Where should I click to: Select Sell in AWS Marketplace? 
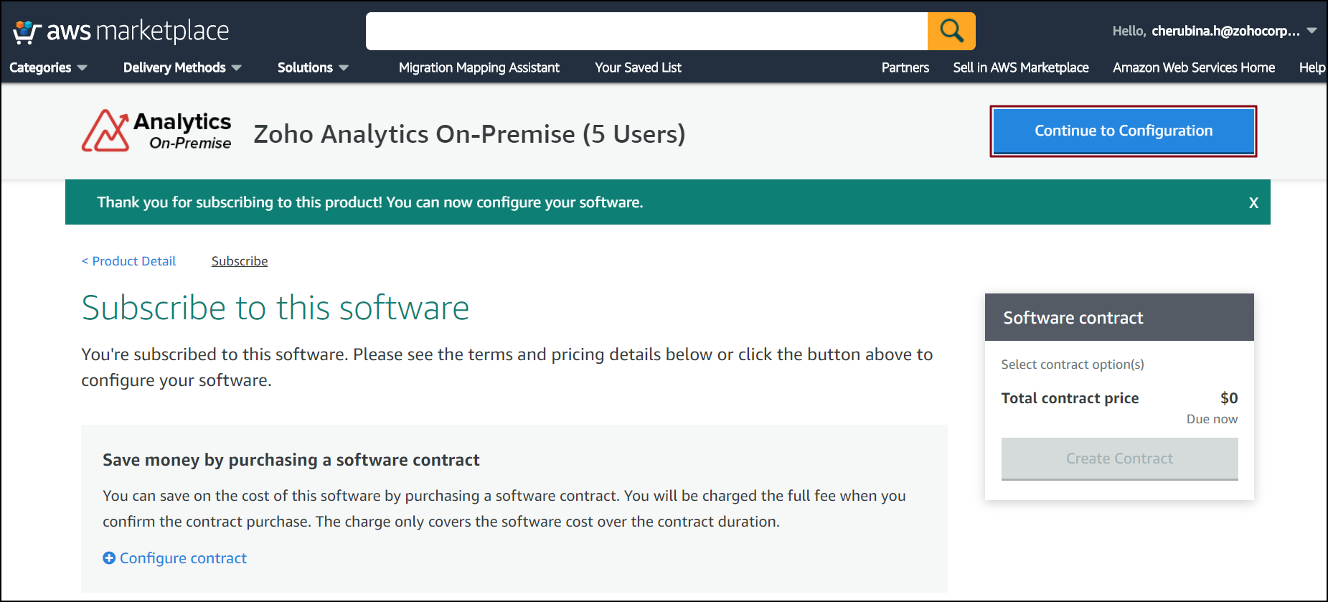coord(1020,67)
